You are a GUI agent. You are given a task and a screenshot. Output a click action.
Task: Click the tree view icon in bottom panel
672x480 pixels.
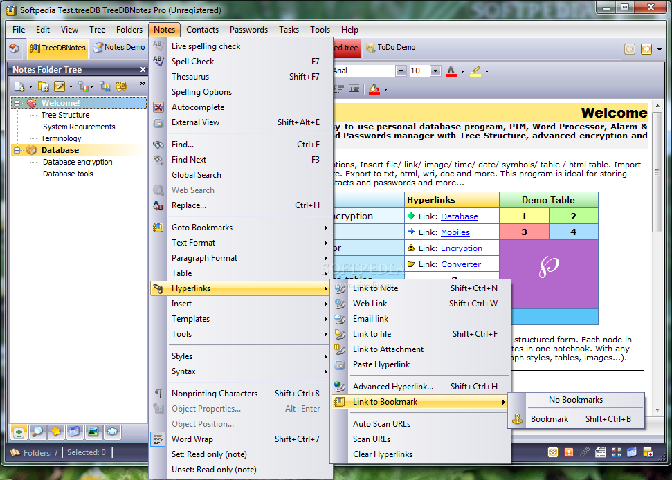pyautogui.click(x=19, y=432)
